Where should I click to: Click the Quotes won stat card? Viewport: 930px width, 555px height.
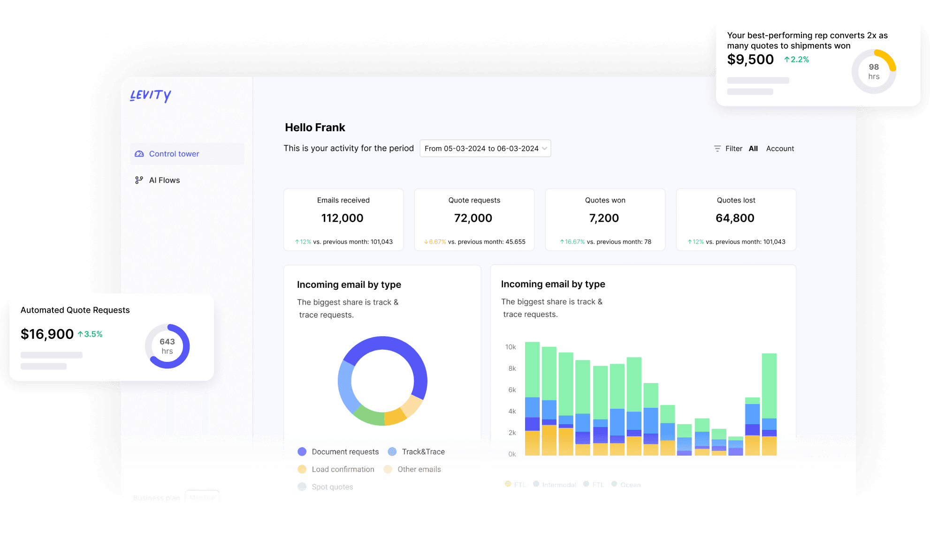[x=605, y=219]
